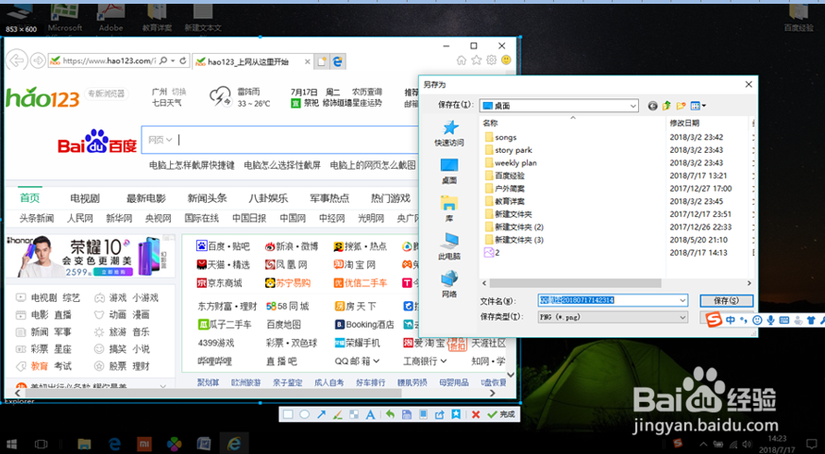Select the 户外简案 folder
825x454 pixels.
point(504,189)
